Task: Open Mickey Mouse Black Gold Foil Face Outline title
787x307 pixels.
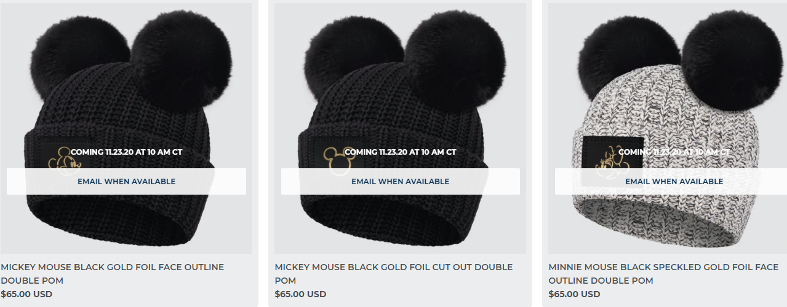Action: (x=113, y=274)
